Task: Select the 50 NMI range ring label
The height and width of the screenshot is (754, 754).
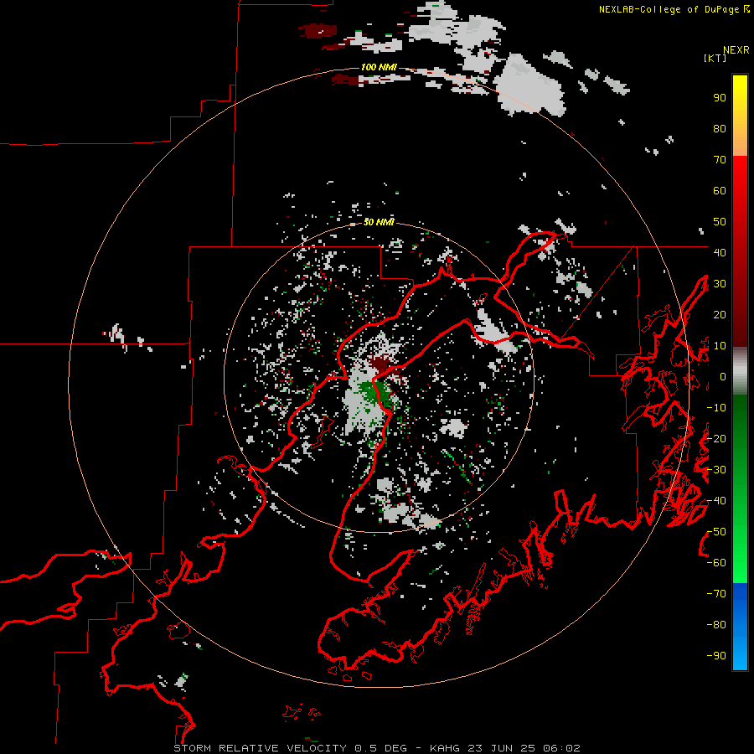Action: pos(379,222)
